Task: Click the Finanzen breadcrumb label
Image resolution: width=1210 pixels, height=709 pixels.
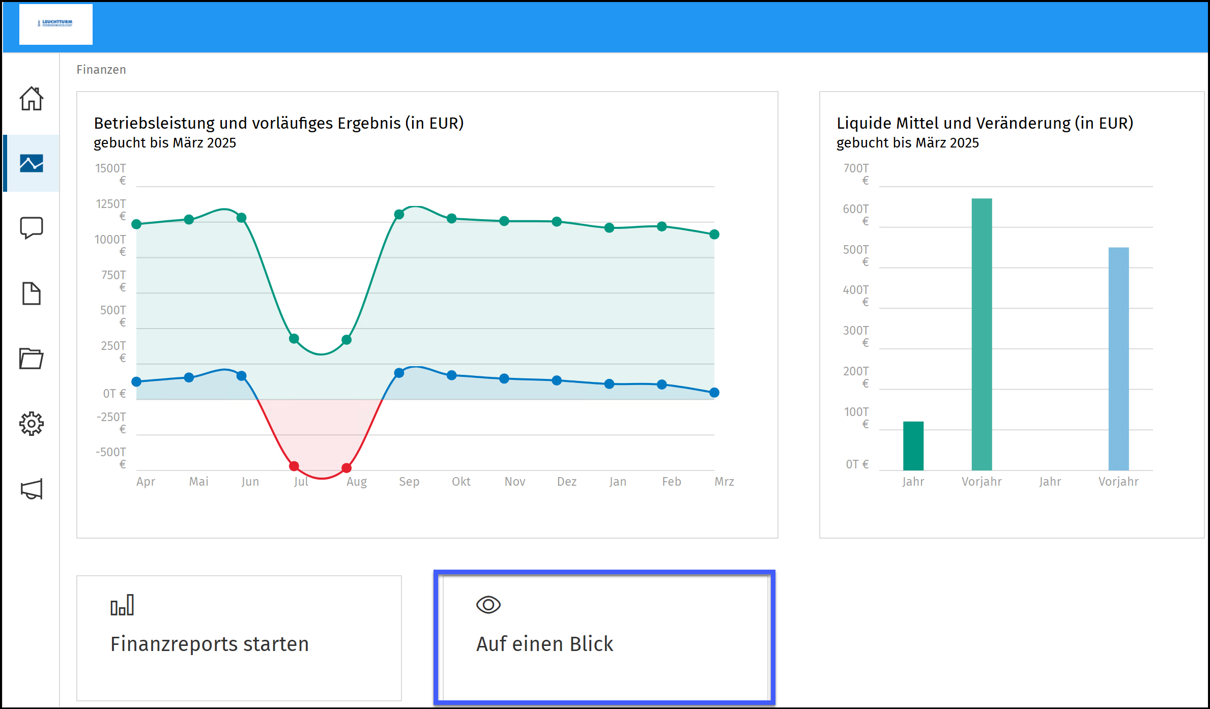Action: [101, 70]
